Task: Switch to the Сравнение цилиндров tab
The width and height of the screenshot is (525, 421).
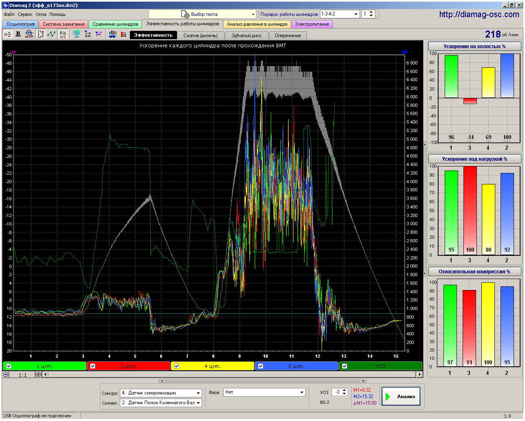Action: point(115,24)
